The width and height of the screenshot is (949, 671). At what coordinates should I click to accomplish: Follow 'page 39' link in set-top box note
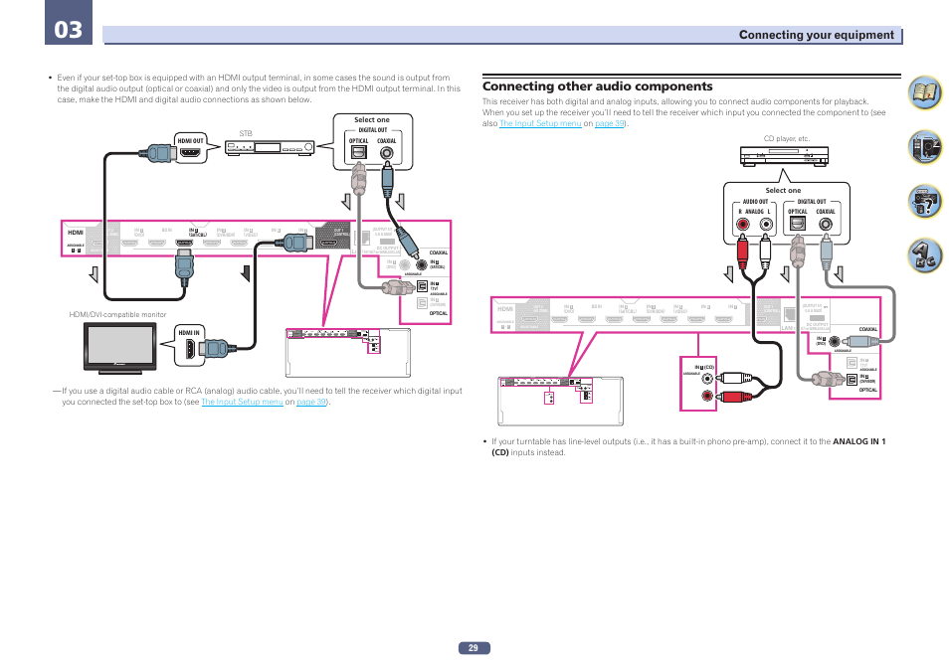[311, 402]
